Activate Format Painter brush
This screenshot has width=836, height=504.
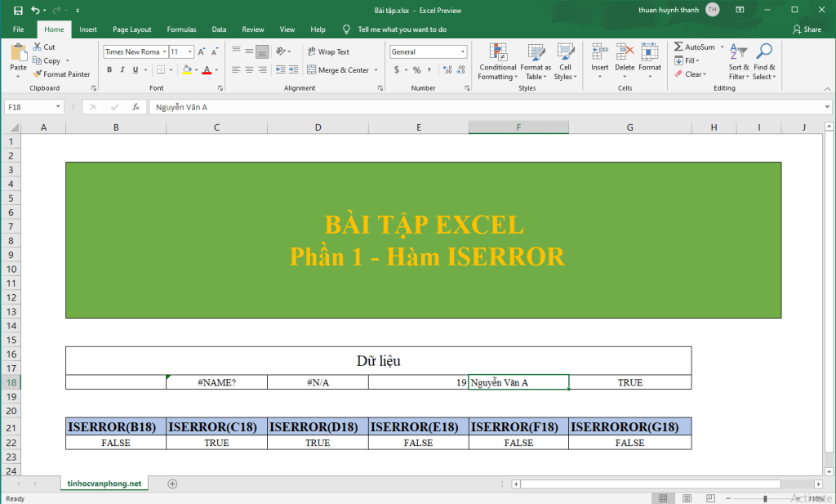pos(37,74)
